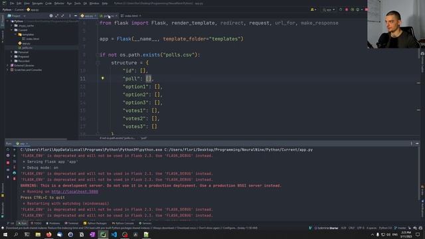
Task: Open the localhost:5000 link in console
Action: coord(75,192)
